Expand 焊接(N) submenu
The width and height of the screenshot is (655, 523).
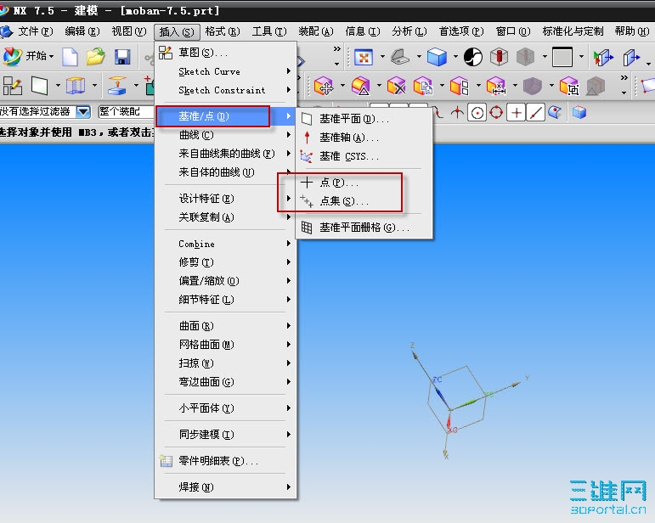coord(226,487)
